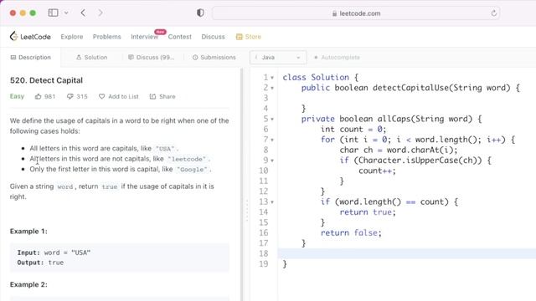Image resolution: width=536 pixels, height=301 pixels.
Task: Go back with the left arrow
Action: pyautogui.click(x=83, y=13)
